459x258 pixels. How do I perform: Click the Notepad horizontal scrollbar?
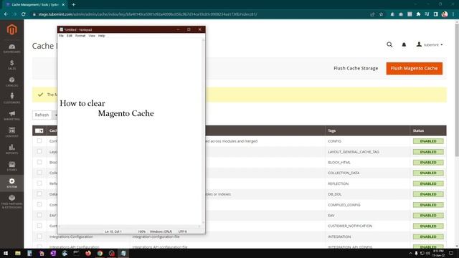(130, 226)
